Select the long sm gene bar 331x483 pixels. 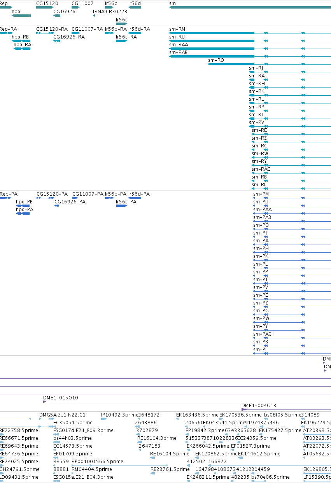tap(250, 7)
